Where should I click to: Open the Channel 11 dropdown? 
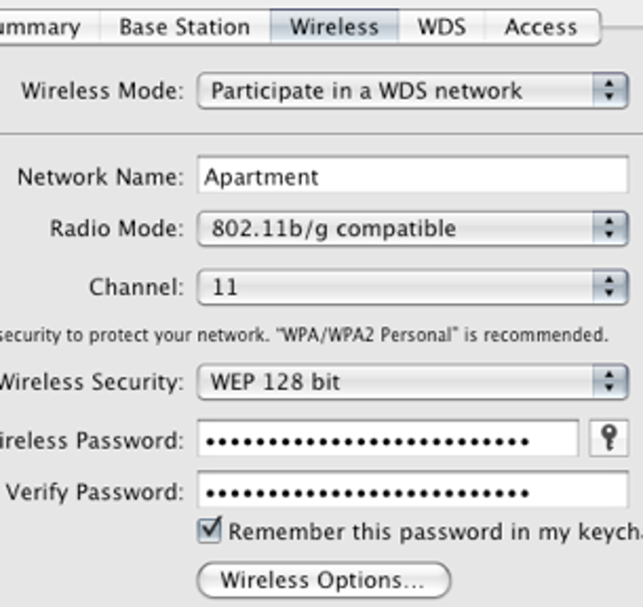[412, 286]
